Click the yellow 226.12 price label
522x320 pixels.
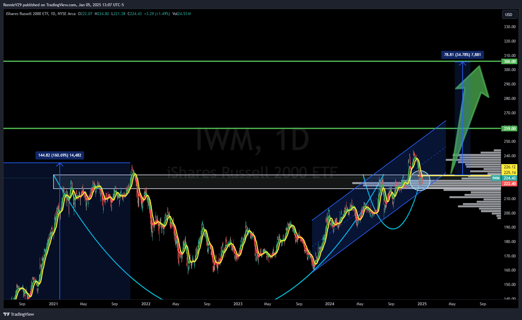510,167
